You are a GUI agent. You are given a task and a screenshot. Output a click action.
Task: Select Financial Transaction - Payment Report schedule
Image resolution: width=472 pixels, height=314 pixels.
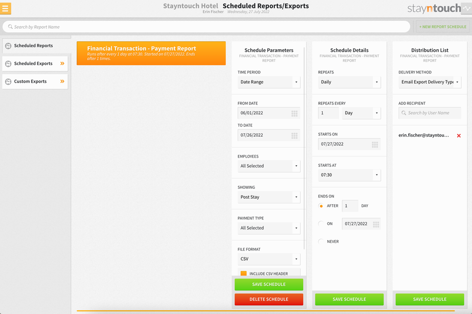click(x=151, y=53)
